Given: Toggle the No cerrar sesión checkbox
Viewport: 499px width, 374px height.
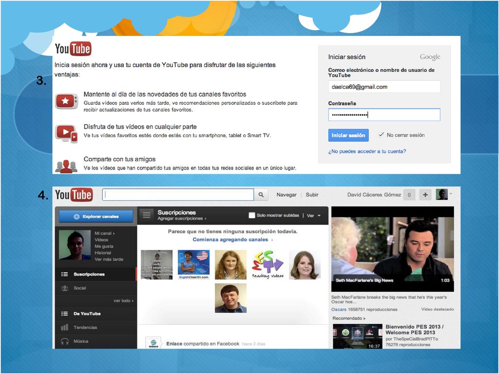Looking at the screenshot, I should (381, 135).
